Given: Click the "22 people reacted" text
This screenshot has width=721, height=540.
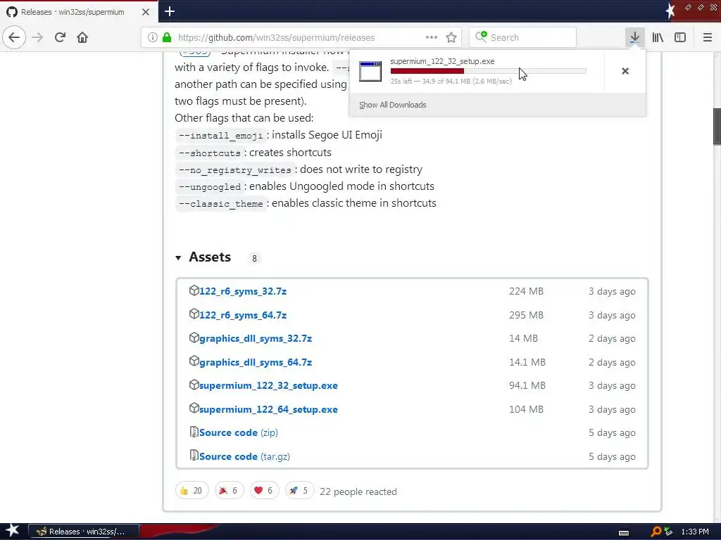Looking at the screenshot, I should (x=358, y=491).
